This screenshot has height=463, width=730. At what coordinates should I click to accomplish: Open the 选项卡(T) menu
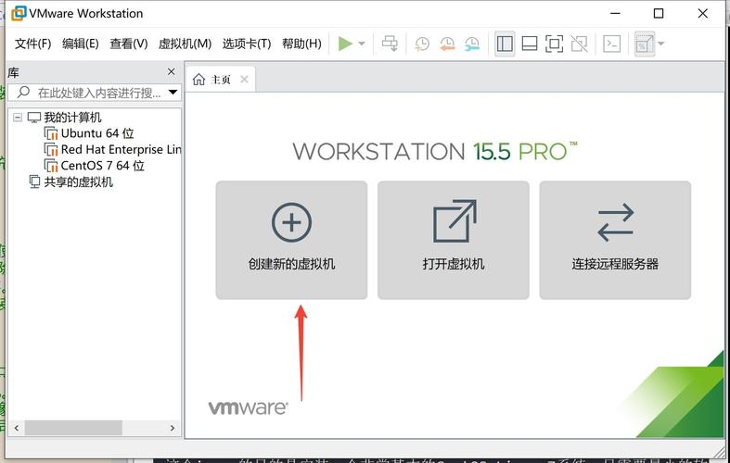(247, 44)
